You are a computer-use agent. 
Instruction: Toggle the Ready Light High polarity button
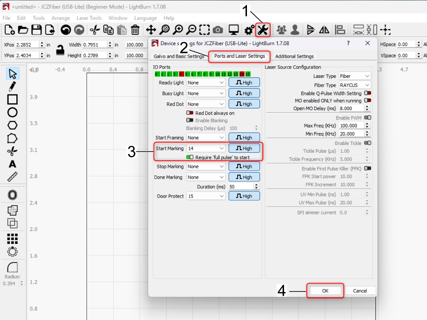[x=244, y=82]
